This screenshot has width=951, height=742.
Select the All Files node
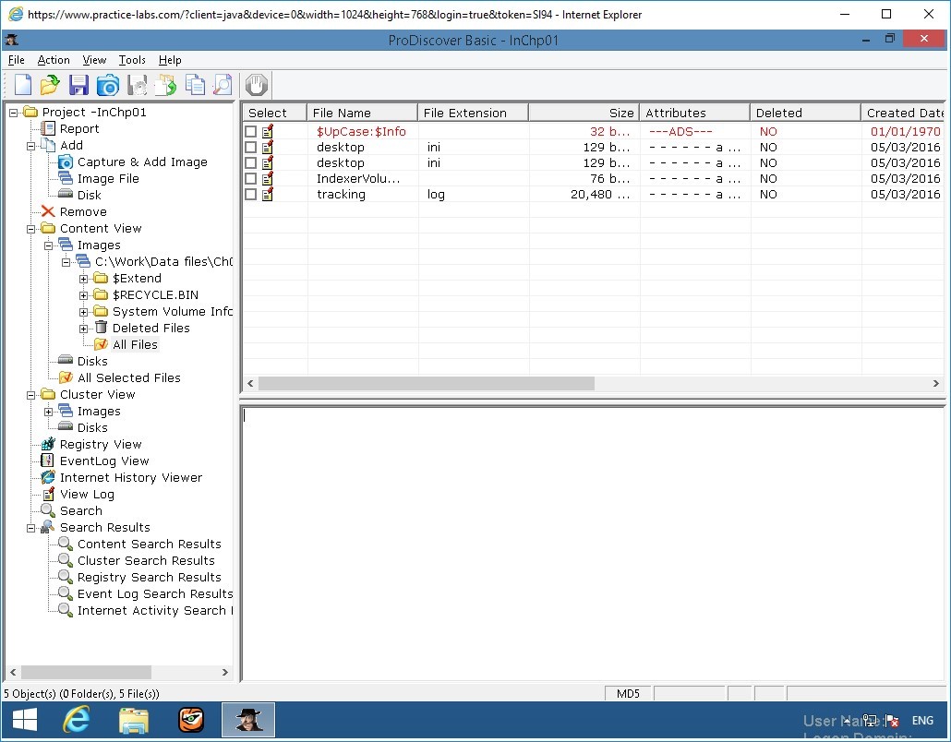(x=135, y=344)
